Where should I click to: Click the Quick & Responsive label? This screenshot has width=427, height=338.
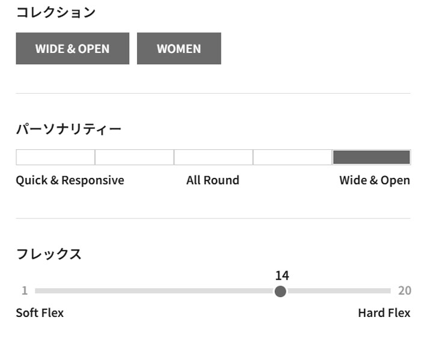70,180
